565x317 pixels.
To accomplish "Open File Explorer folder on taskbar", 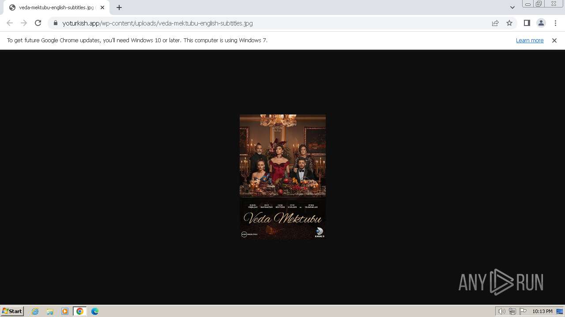I will tap(50, 311).
